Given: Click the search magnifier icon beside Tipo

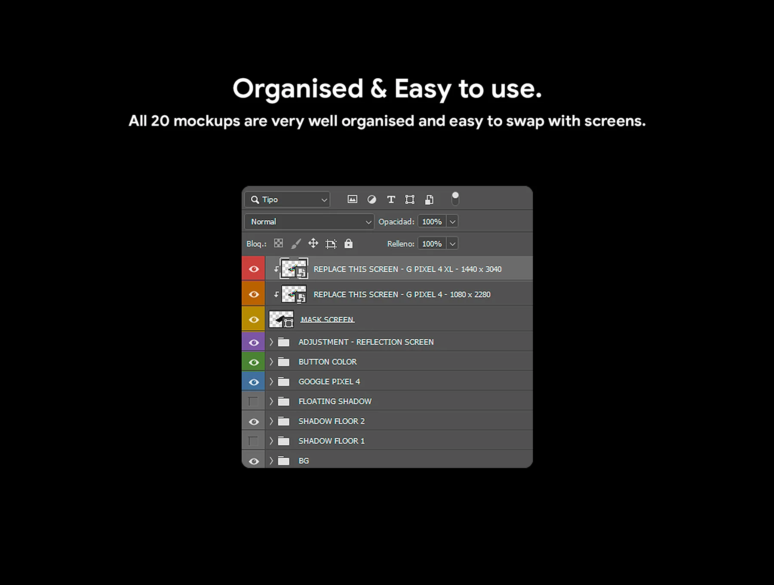Looking at the screenshot, I should pyautogui.click(x=255, y=200).
